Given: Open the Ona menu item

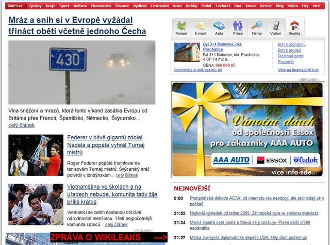Looking at the screenshot, I should click(238, 6).
